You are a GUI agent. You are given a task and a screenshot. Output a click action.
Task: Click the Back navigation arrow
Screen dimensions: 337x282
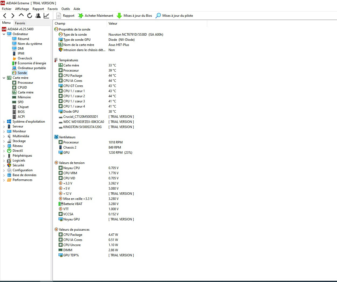tap(5, 16)
